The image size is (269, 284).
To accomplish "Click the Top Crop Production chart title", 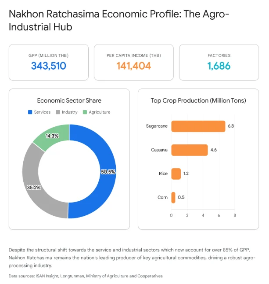I will click(198, 100).
